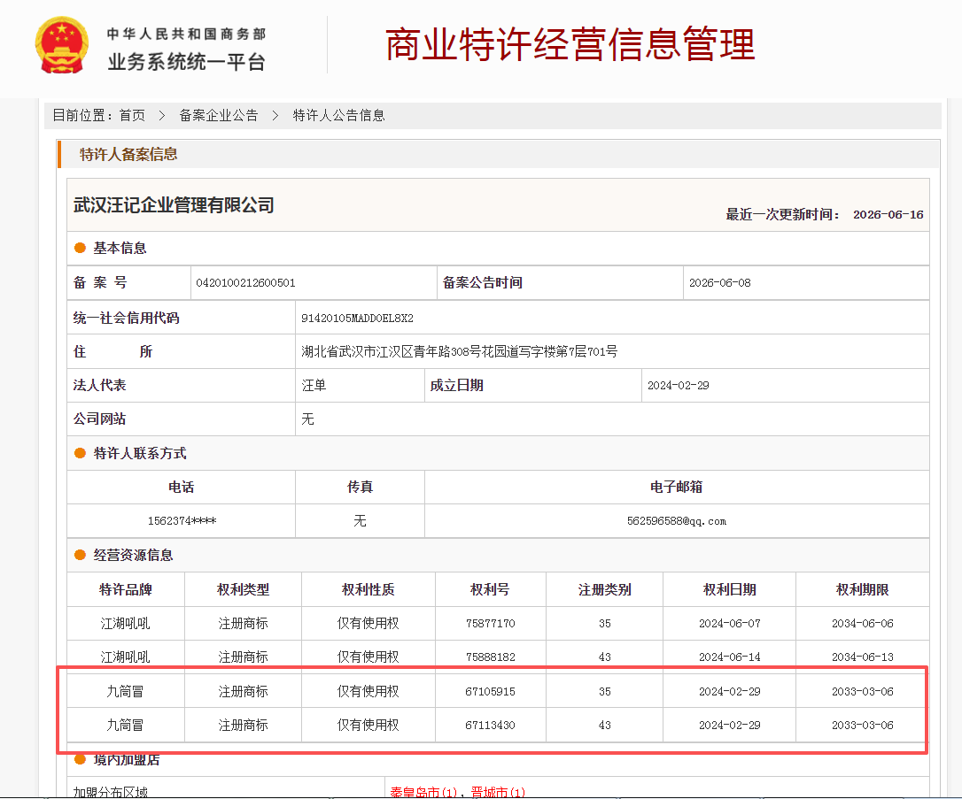Click the 特许人联系方式 section heading

(x=140, y=453)
